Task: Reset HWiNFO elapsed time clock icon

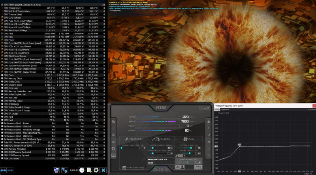Action: pos(82,170)
